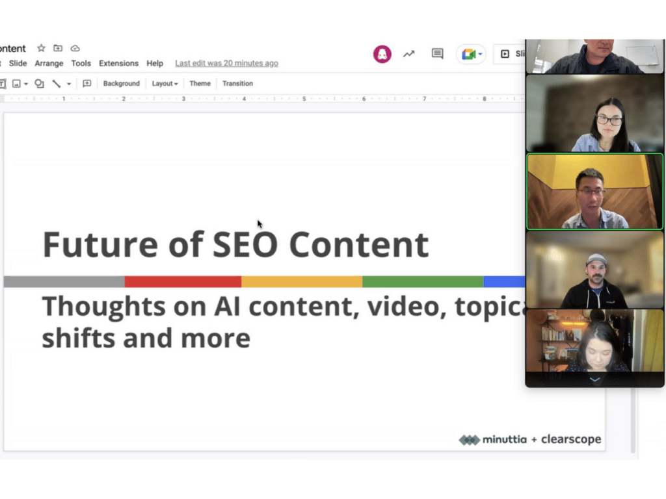Expand the line tool options arrow

[x=69, y=84]
